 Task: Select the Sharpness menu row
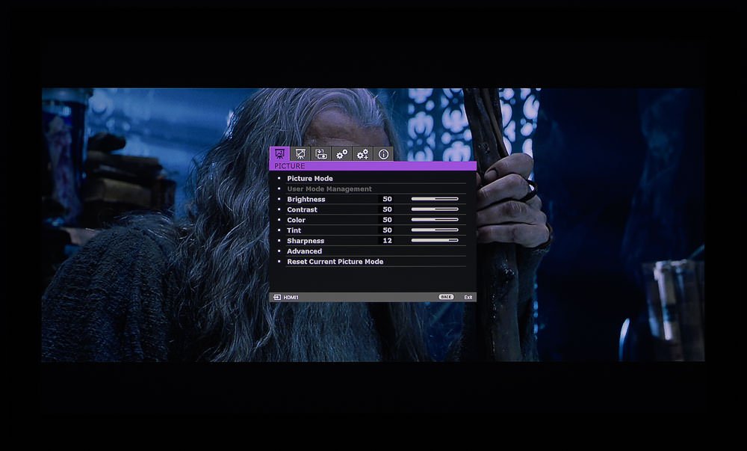point(376,241)
